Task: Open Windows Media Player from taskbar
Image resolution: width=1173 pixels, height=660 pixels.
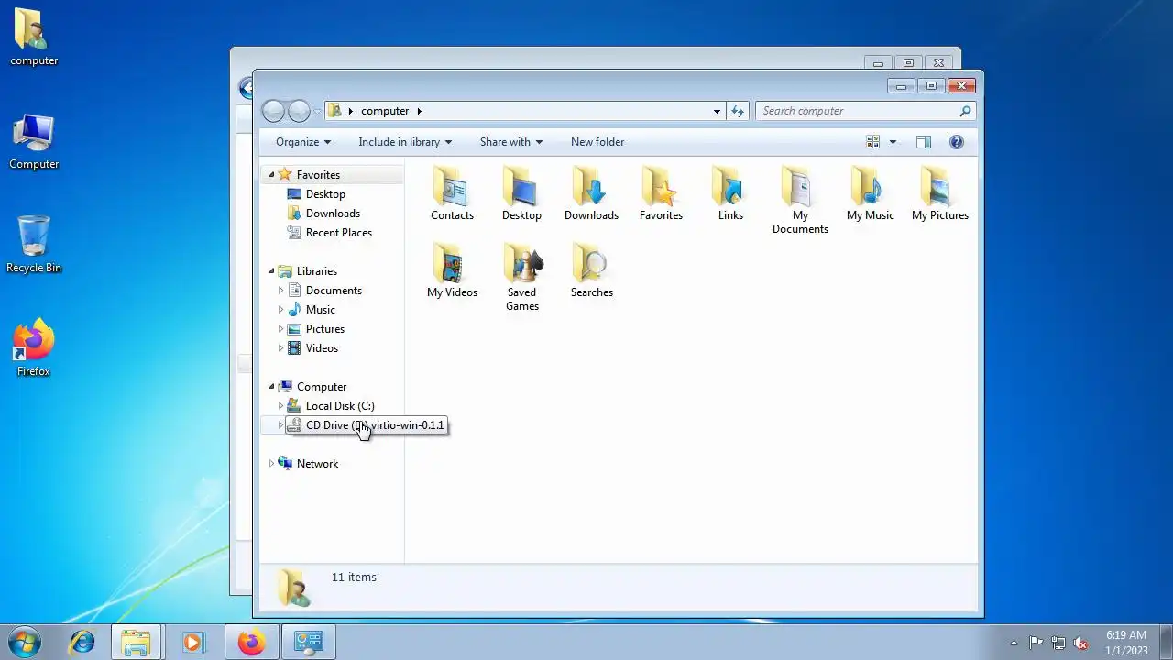Action: [x=192, y=643]
